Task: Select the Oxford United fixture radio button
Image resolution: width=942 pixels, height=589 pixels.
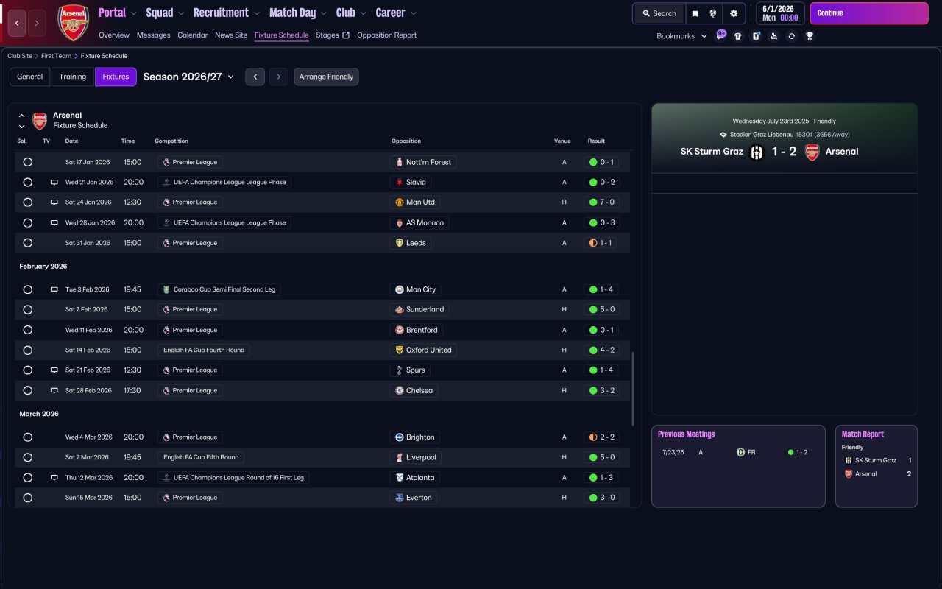Action: point(27,350)
